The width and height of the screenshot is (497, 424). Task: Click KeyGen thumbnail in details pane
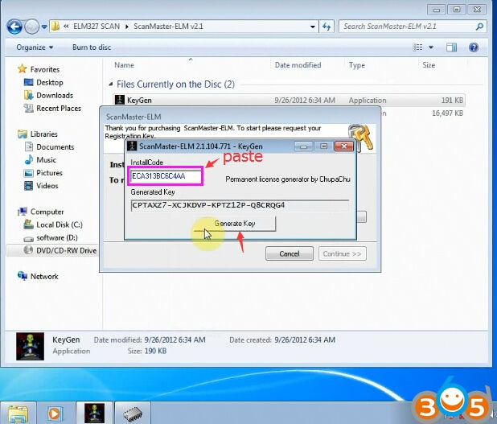click(x=30, y=346)
